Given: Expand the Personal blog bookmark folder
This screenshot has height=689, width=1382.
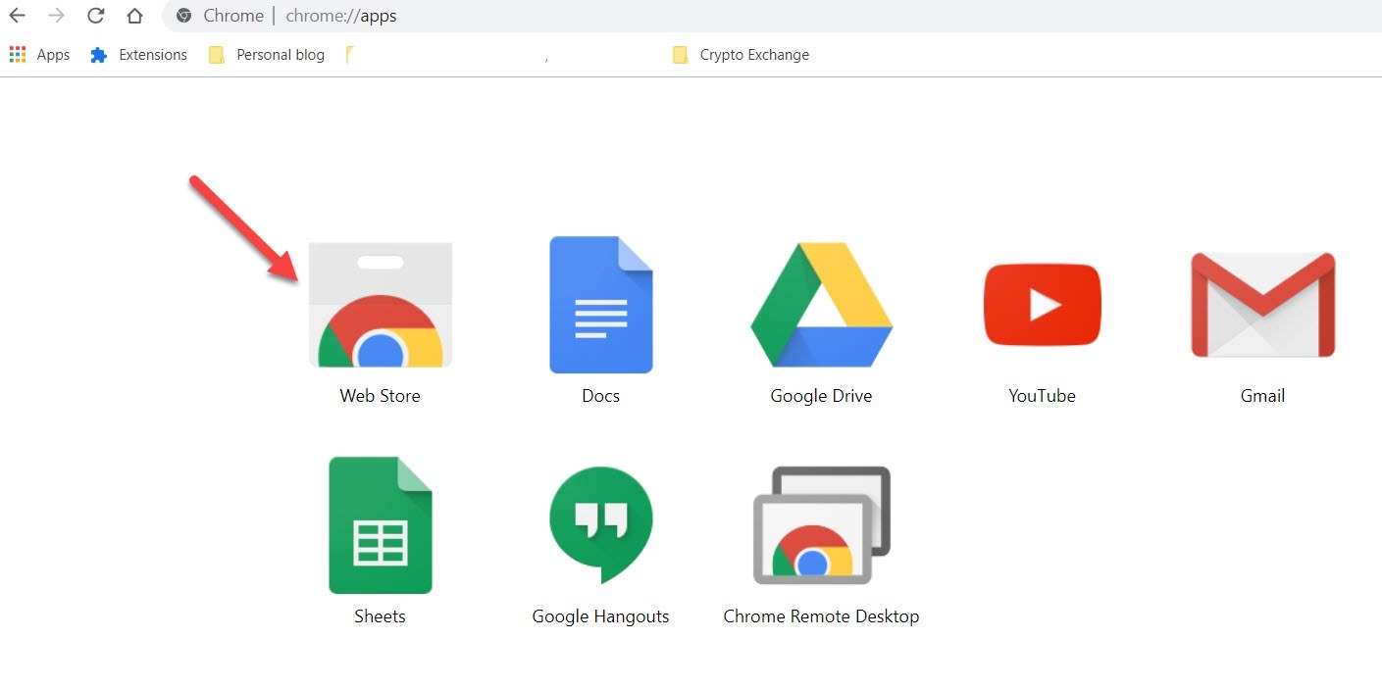Looking at the screenshot, I should 267,55.
